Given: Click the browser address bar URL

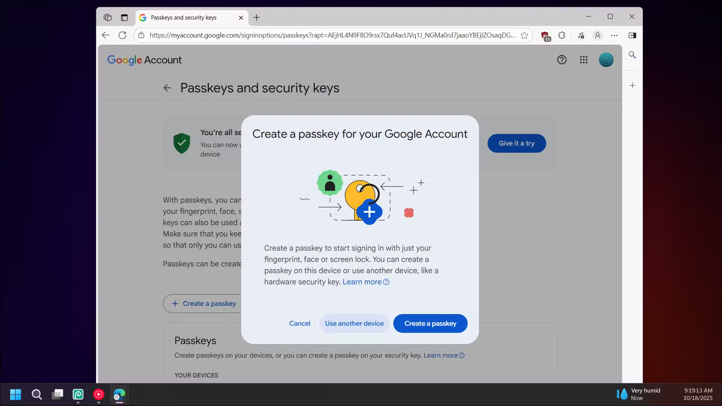Looking at the screenshot, I should (x=332, y=35).
